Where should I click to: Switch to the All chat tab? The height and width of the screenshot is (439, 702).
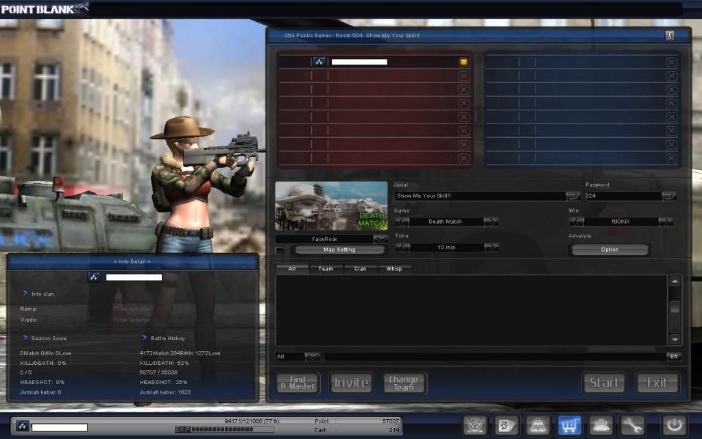pos(292,269)
